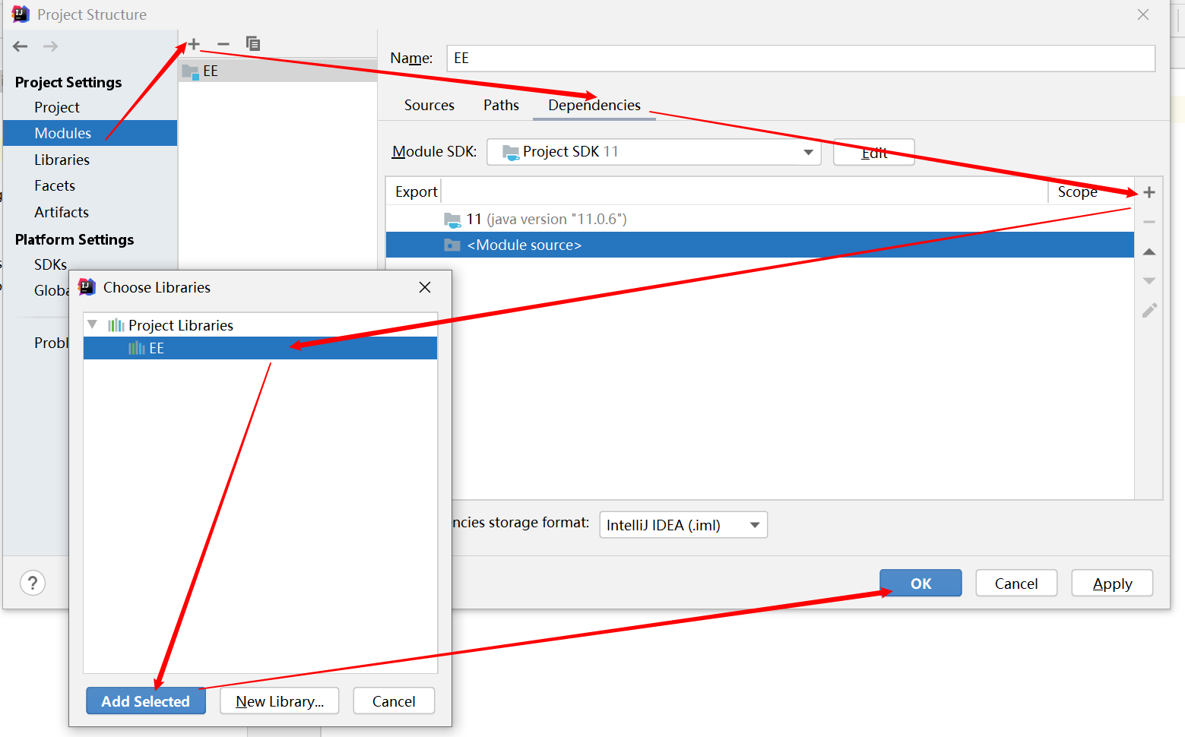Screen dimensions: 1185x737
Task: Confirm Project Structure with OK
Action: coord(920,584)
